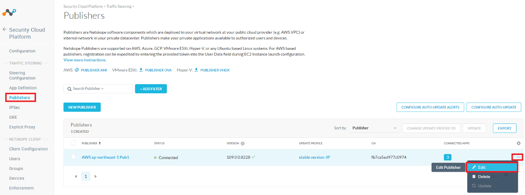Screen dimensions: 525x195
Task: Click the PUBLISHER OVA download icon
Action: (x=141, y=70)
